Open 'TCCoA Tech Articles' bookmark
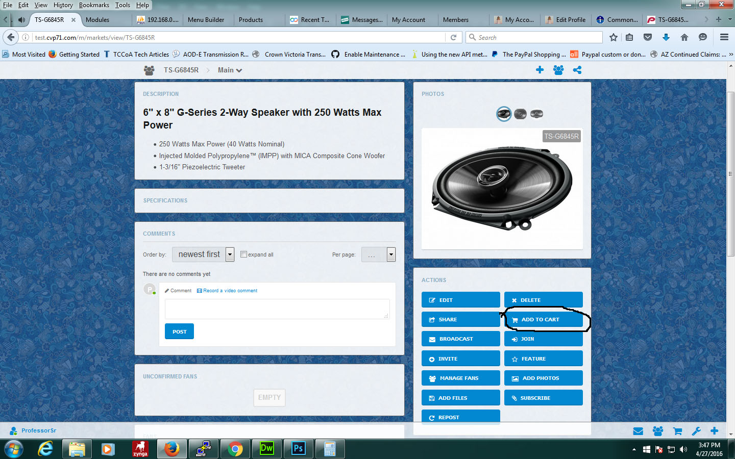The image size is (735, 459). 136,54
